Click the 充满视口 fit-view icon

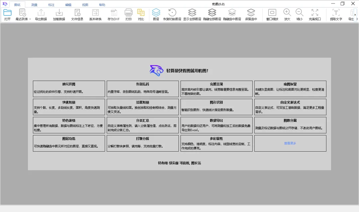click(315, 13)
